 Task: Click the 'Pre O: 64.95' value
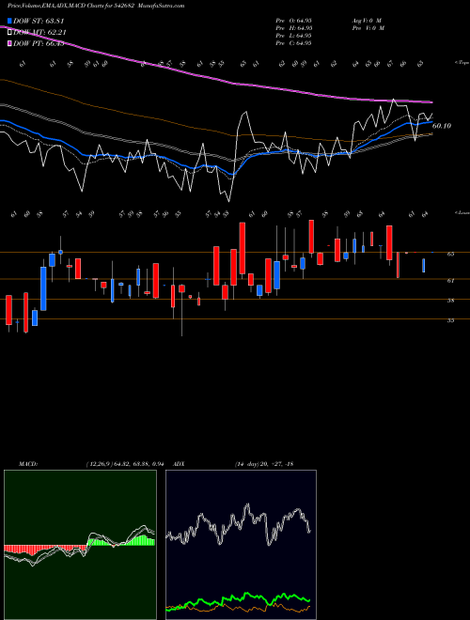[294, 21]
